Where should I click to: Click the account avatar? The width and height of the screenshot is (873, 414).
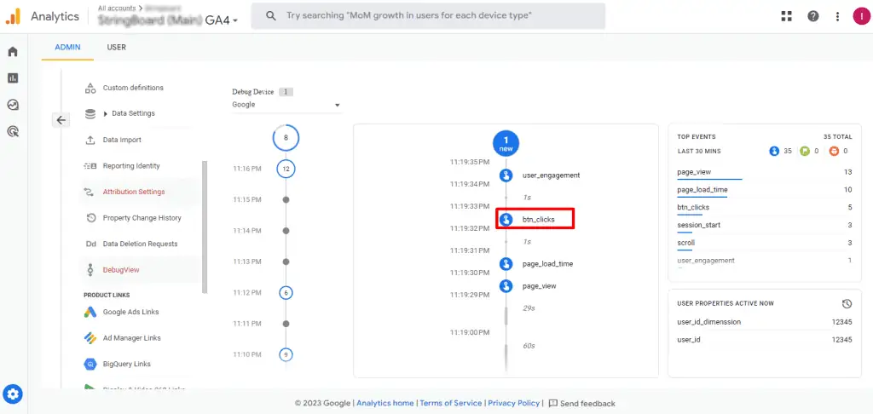tap(861, 16)
